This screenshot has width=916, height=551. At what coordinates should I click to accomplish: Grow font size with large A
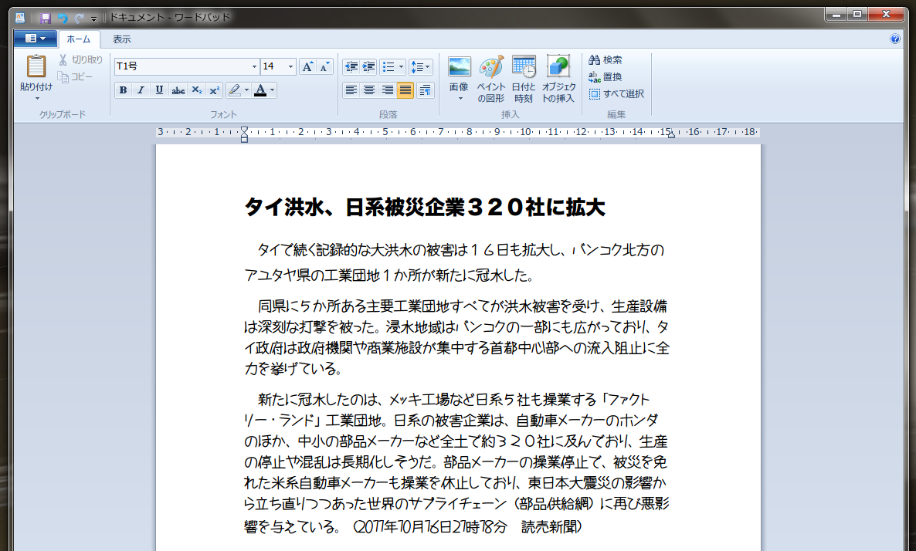click(x=307, y=66)
